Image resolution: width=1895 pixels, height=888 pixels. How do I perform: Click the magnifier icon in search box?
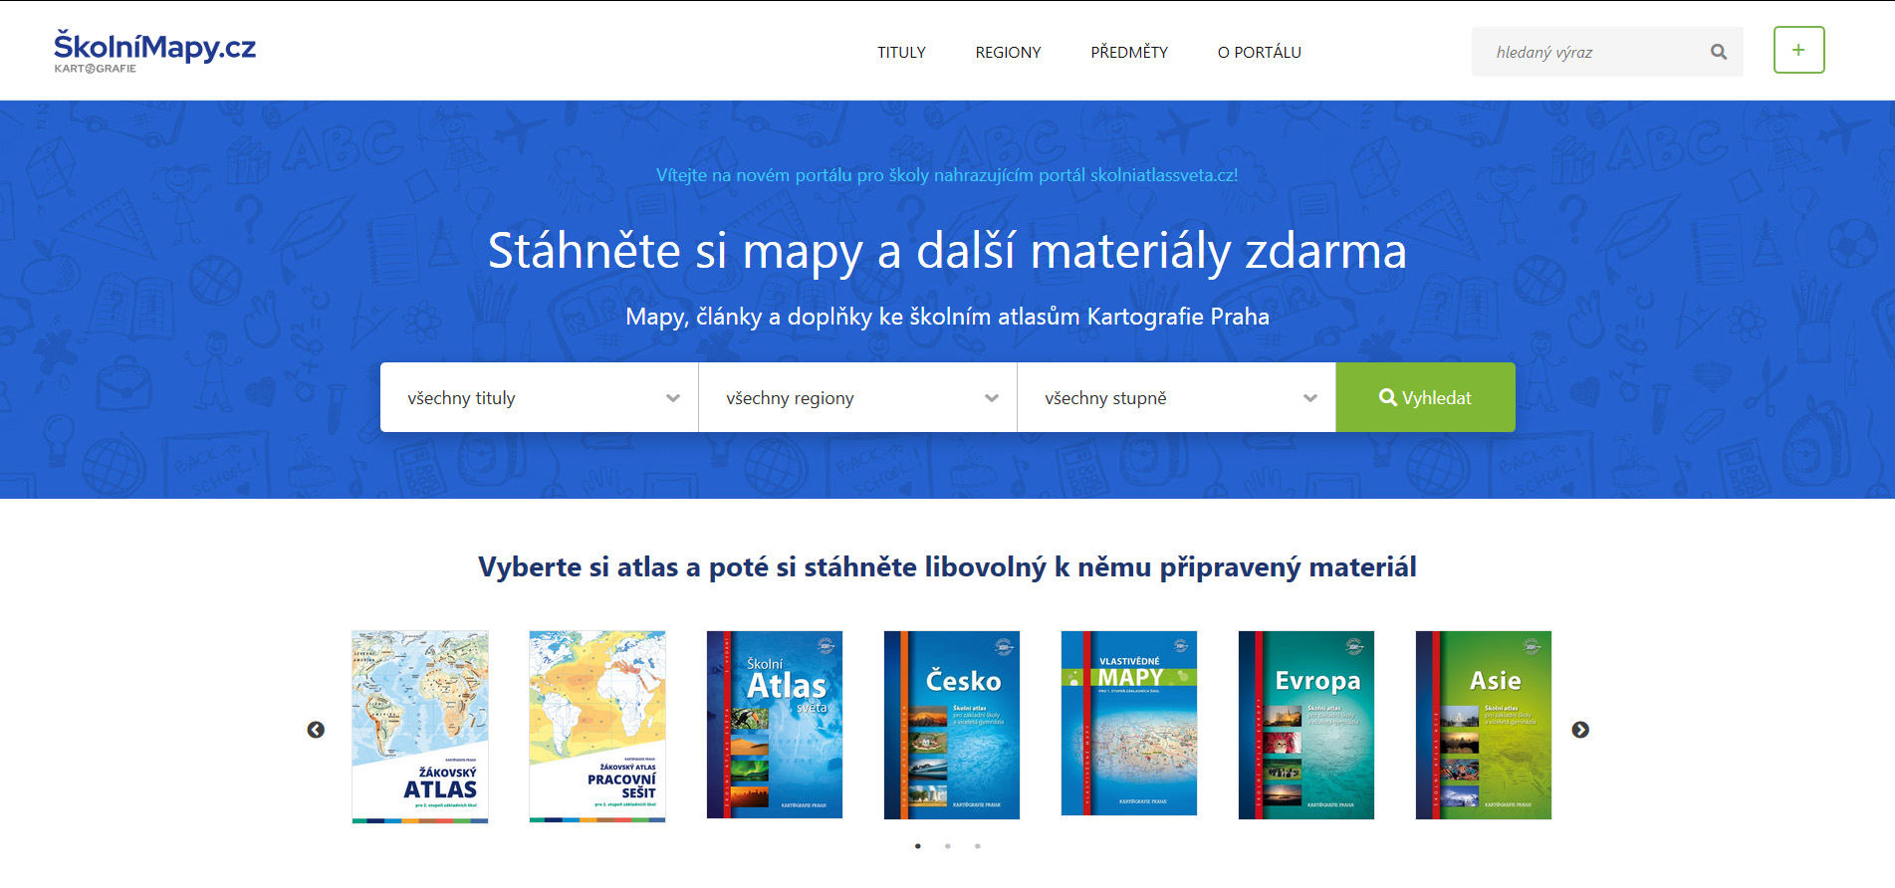click(x=1718, y=52)
